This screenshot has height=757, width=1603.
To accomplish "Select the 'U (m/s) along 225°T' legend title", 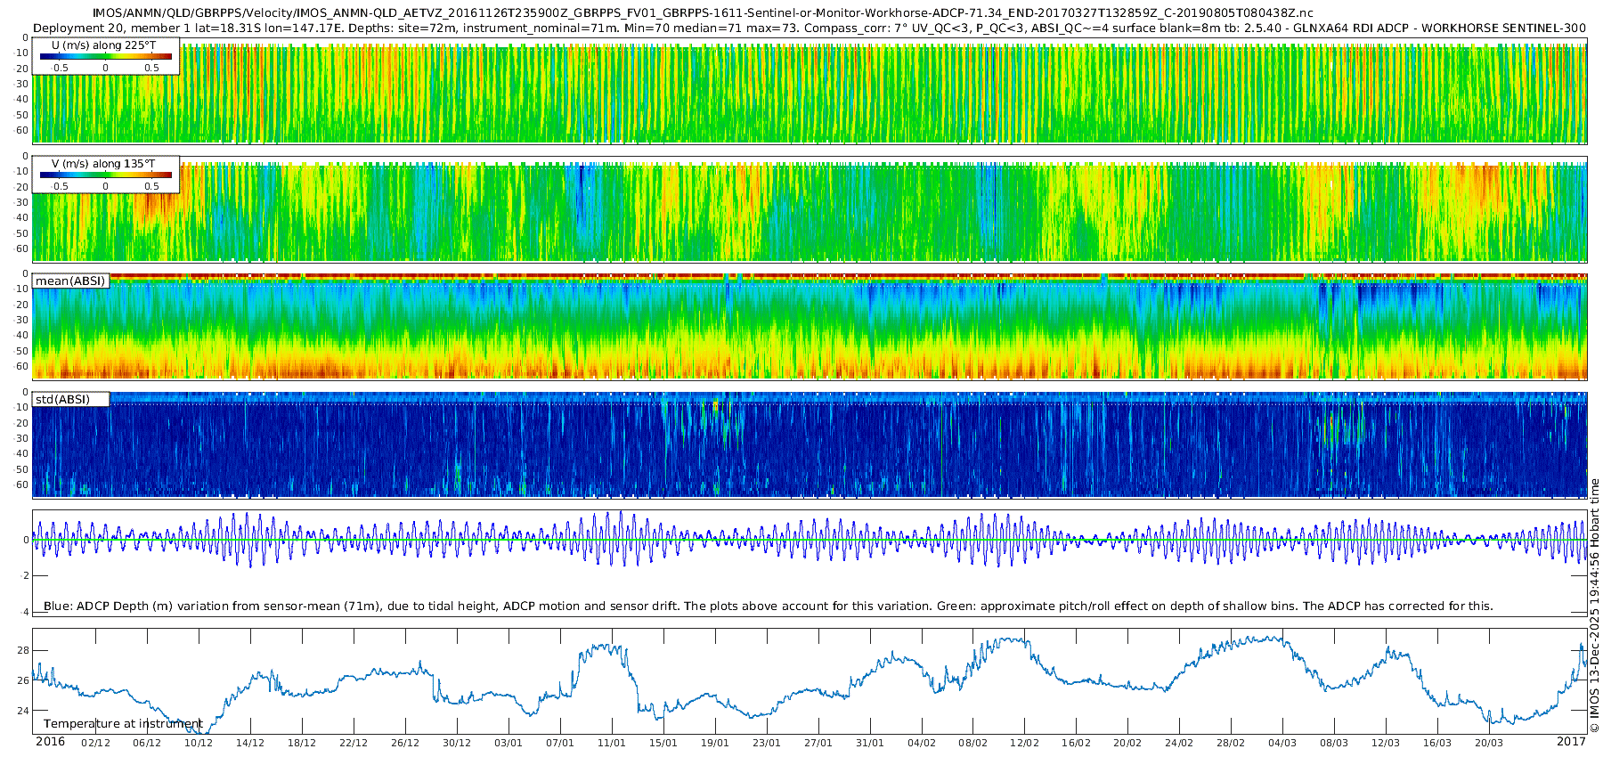I will pos(103,45).
